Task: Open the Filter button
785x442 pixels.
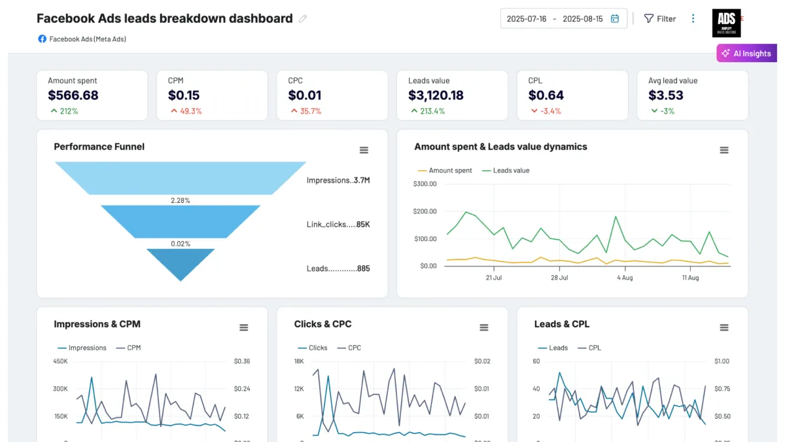Action: pos(660,19)
